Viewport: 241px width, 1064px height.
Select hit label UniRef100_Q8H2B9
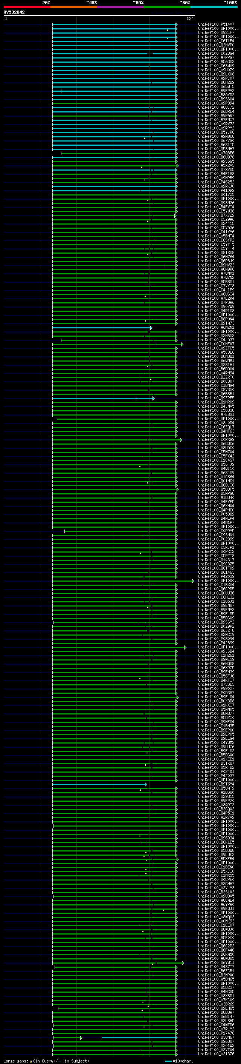click(x=216, y=83)
